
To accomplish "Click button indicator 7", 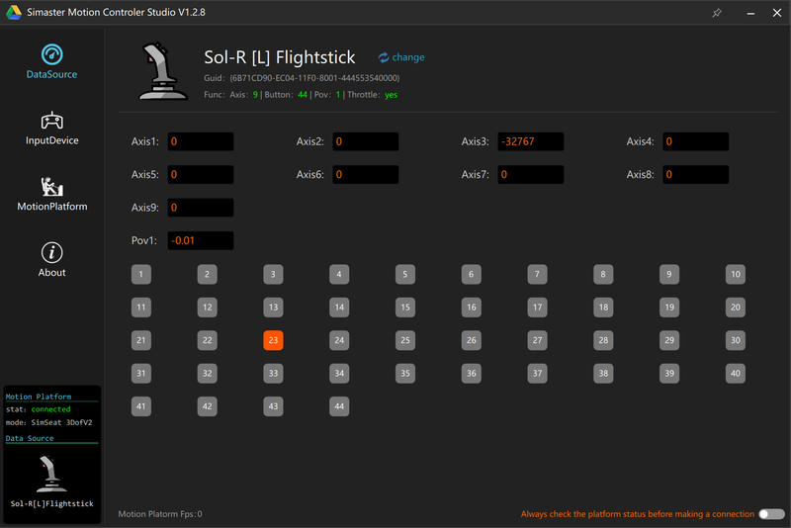I will tap(537, 274).
